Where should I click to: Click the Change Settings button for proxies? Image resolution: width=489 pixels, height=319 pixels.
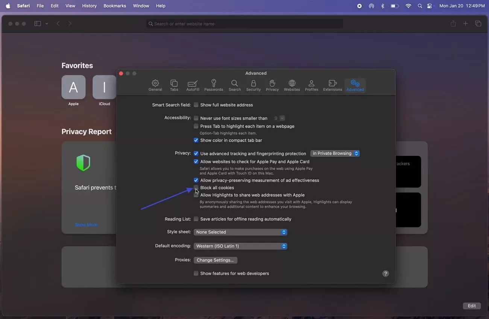pos(215,260)
